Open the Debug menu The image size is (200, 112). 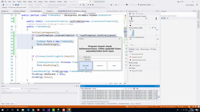pos(30,2)
